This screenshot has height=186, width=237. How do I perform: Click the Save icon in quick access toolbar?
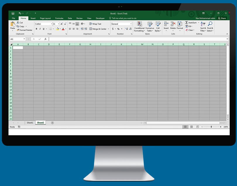(x=13, y=13)
